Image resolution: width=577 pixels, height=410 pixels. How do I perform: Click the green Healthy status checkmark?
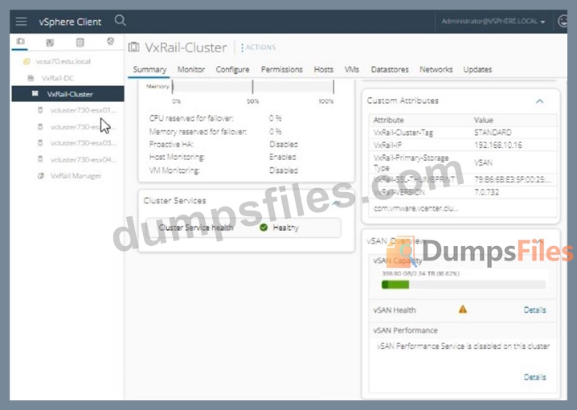pos(264,228)
